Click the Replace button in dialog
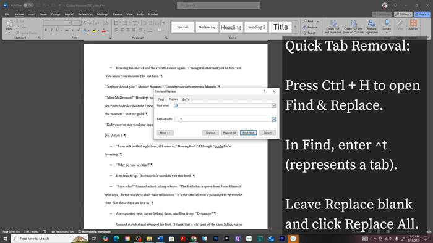The width and height of the screenshot is (433, 243). 210,133
